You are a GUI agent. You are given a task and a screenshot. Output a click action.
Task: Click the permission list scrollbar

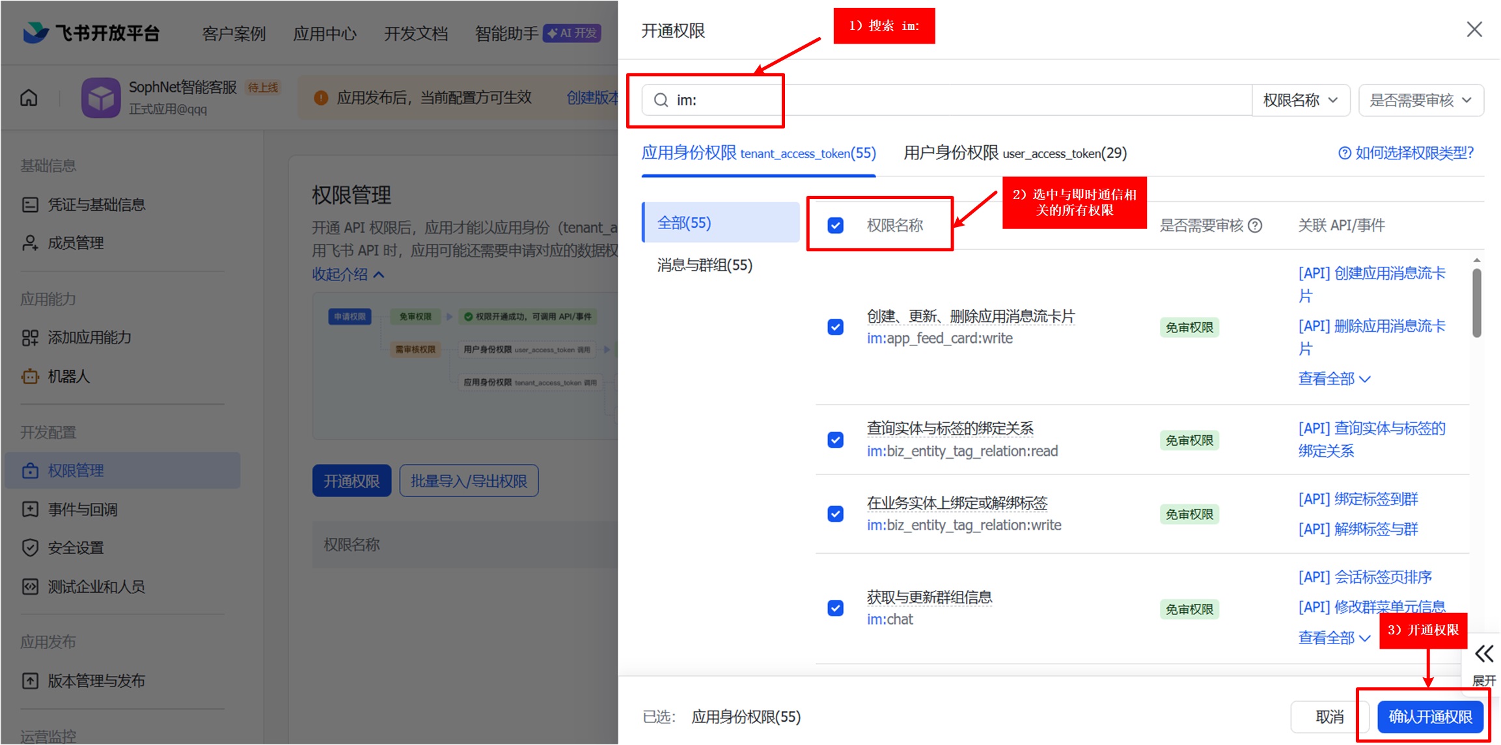[x=1476, y=303]
